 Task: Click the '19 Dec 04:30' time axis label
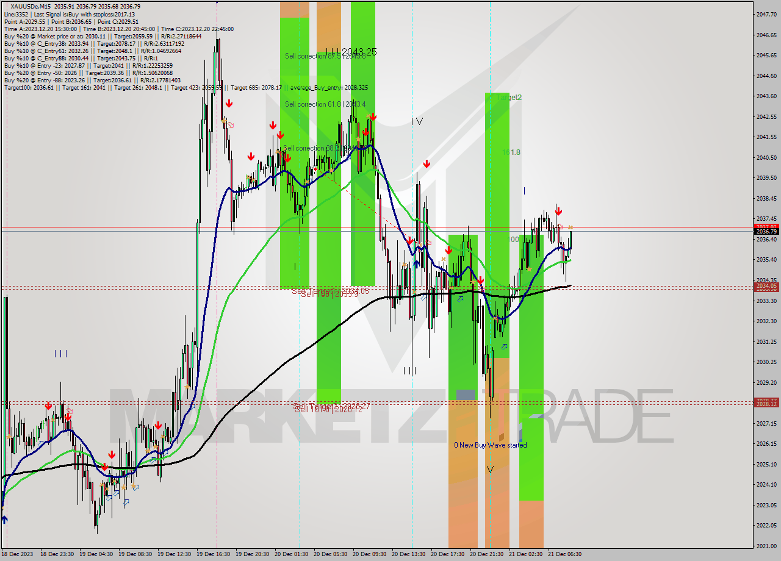[96, 554]
